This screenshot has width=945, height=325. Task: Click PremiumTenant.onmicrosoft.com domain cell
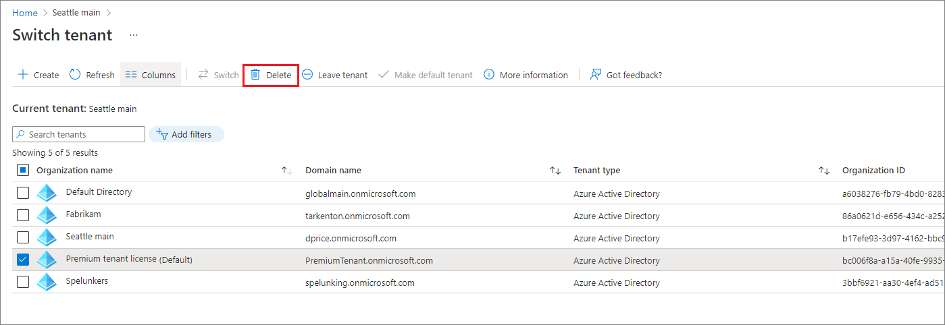[x=369, y=261]
